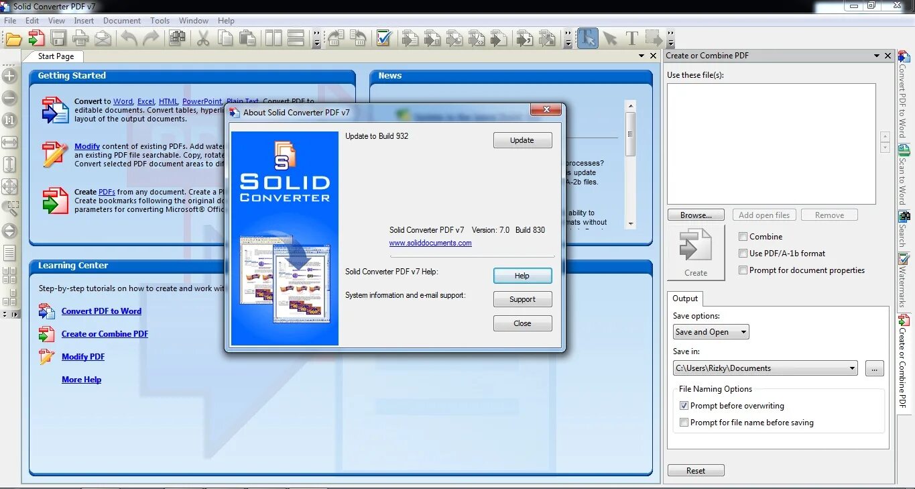
Task: Switch to the Start Page tab
Action: point(56,56)
